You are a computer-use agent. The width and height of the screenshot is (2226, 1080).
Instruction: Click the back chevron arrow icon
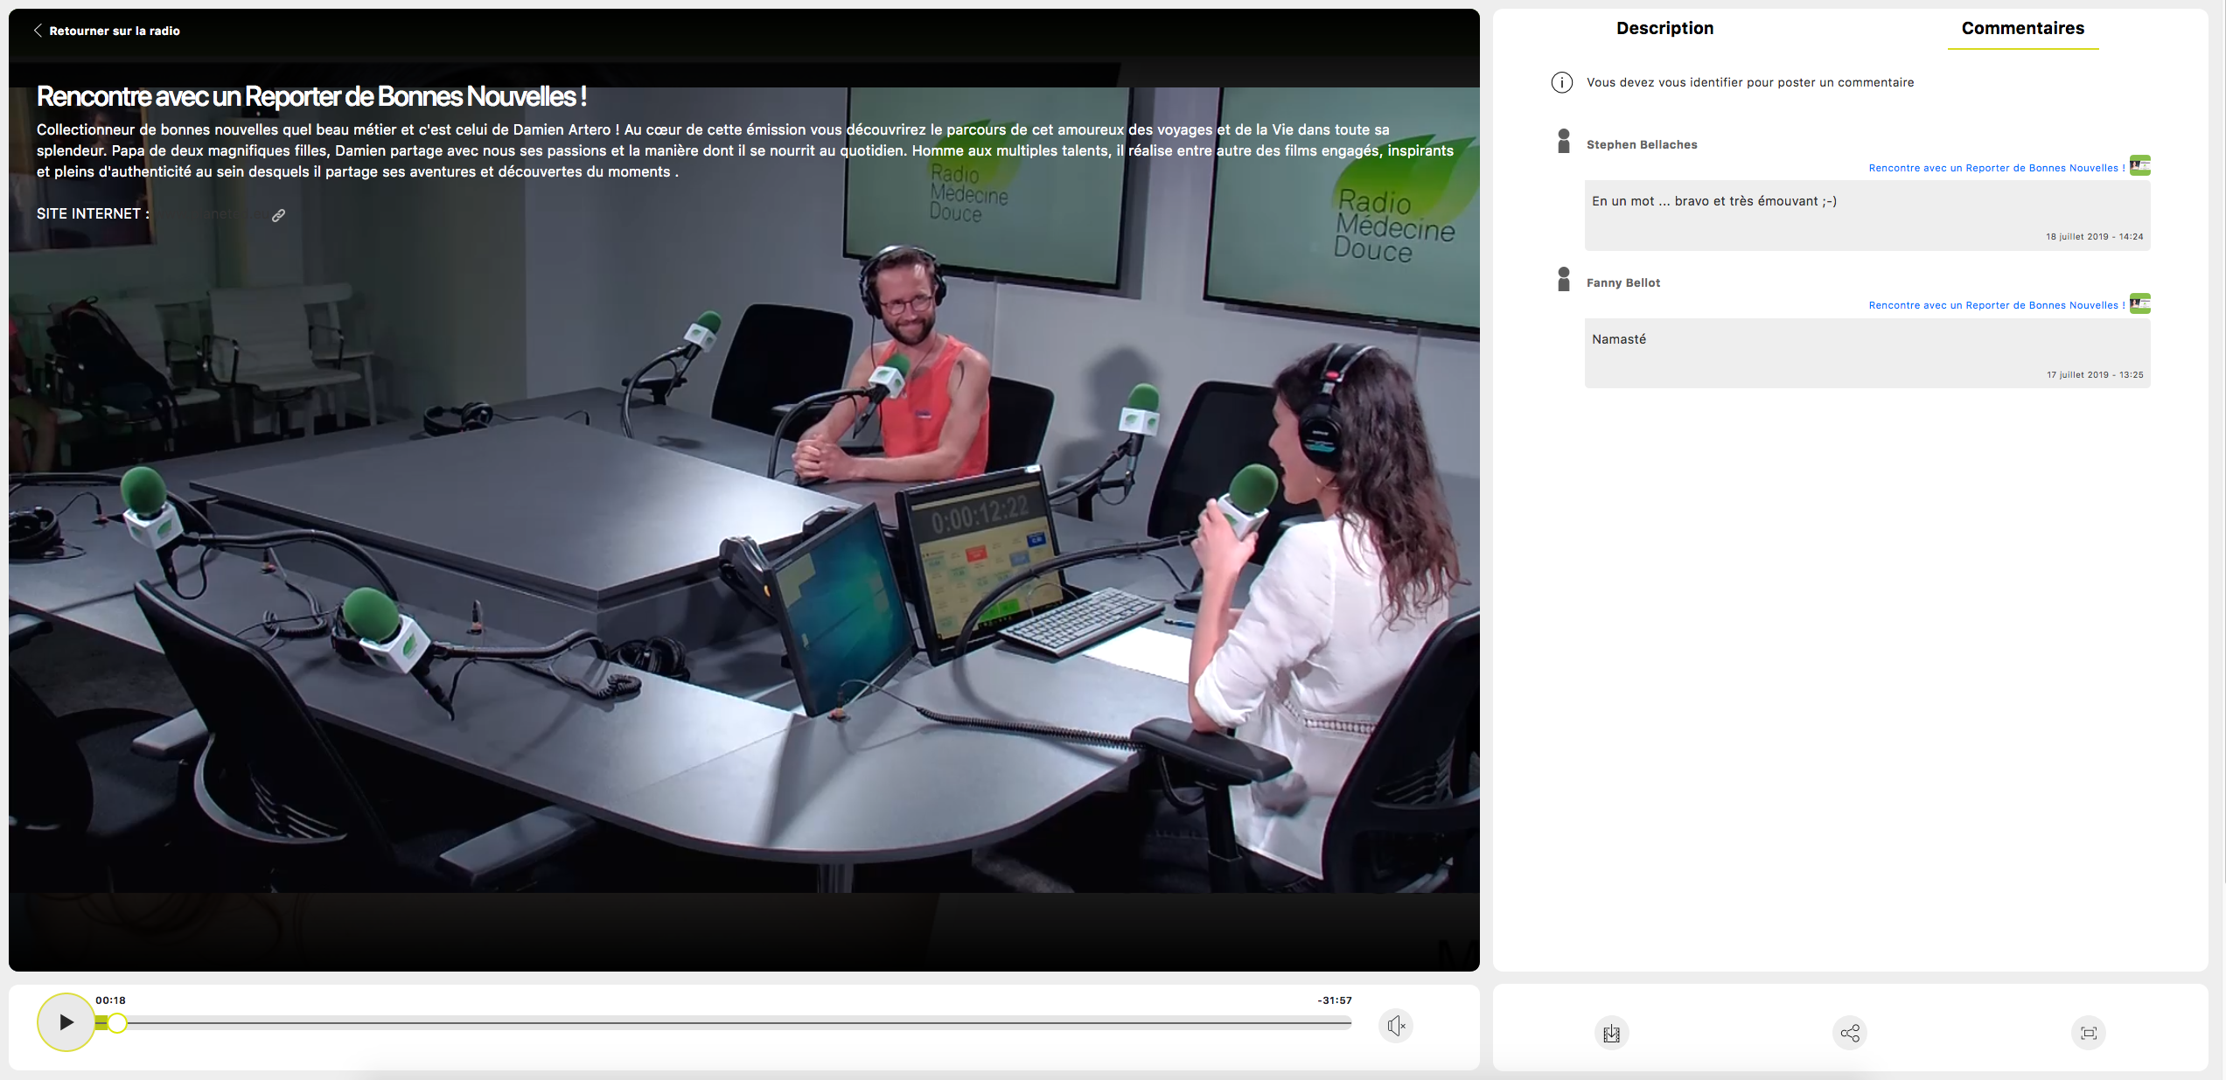pos(38,31)
